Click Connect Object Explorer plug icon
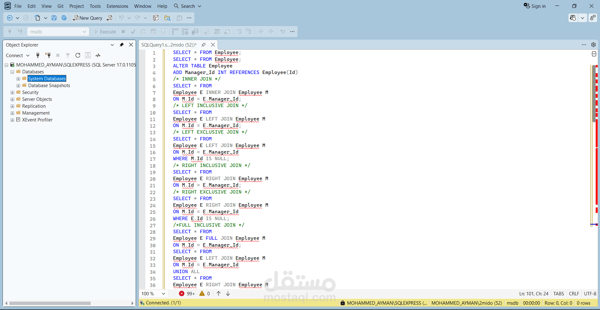600x310 pixels. pyautogui.click(x=38, y=55)
